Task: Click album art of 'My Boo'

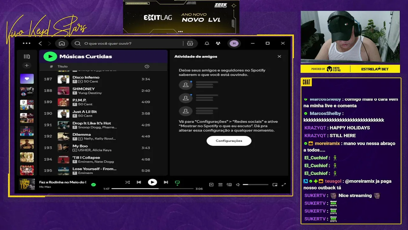Action: point(63,148)
